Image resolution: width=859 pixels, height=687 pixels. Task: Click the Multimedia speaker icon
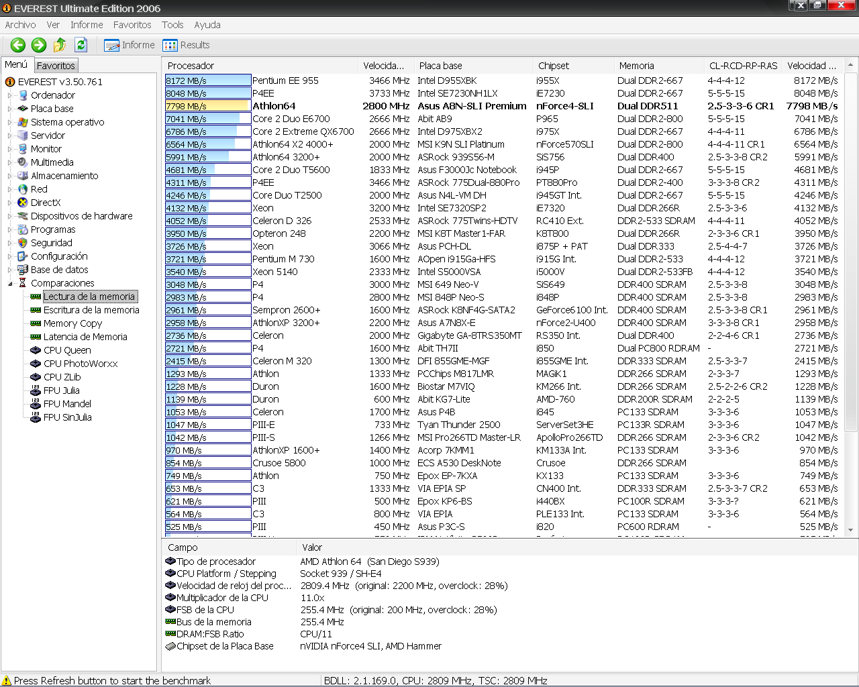(23, 162)
